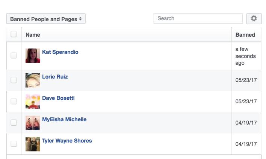This screenshot has height=159, width=266.
Task: Mark the checkbox for MyEisha Michelle
Action: (x=14, y=123)
